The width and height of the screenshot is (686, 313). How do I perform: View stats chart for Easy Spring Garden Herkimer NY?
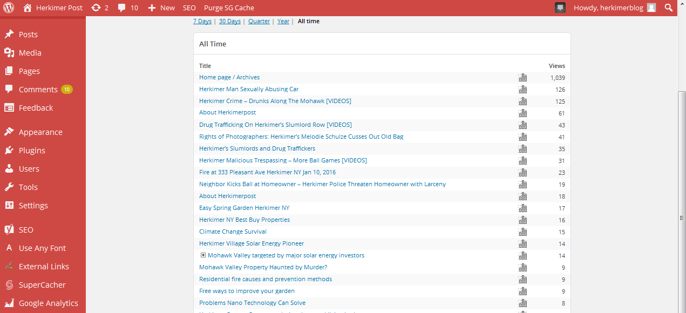click(522, 208)
